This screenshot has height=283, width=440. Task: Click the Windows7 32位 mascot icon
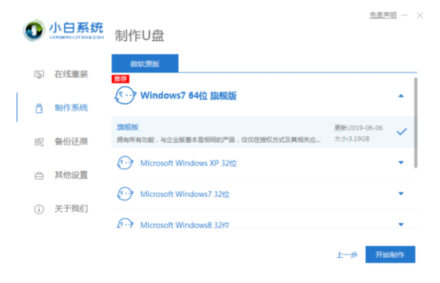click(x=125, y=194)
